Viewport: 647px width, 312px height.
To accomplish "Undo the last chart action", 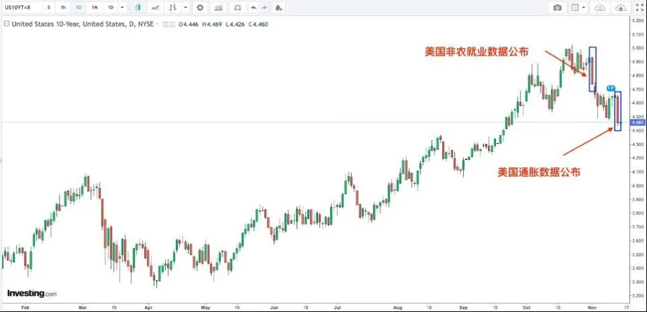I will coord(253,7).
